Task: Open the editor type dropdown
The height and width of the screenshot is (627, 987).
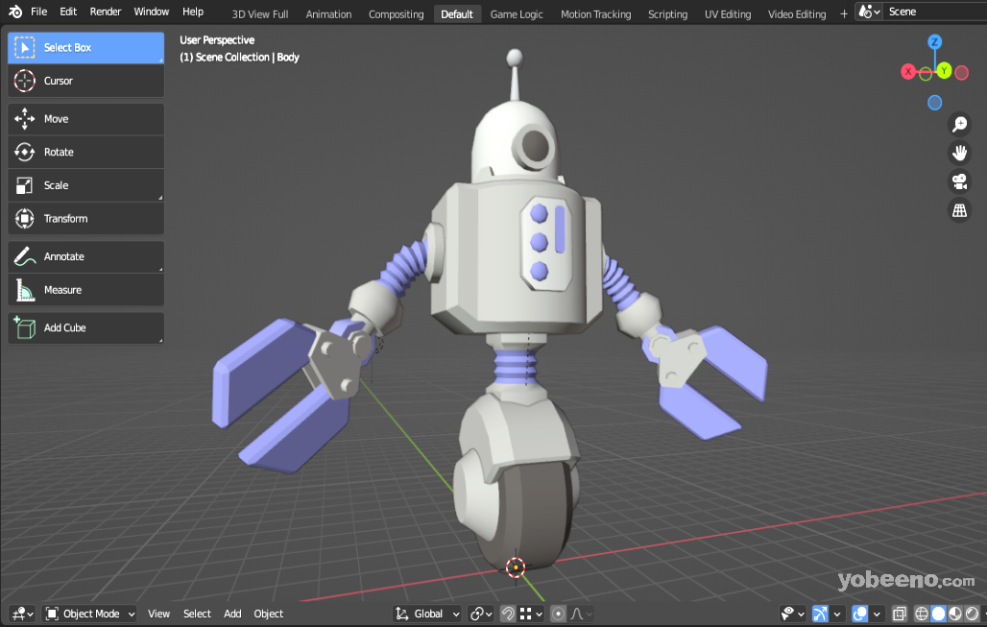Action: 23,614
